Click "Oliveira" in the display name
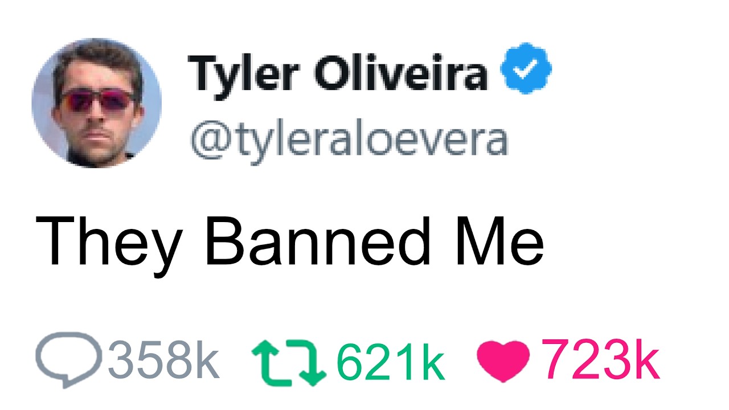This screenshot has width=729, height=410. [401, 72]
